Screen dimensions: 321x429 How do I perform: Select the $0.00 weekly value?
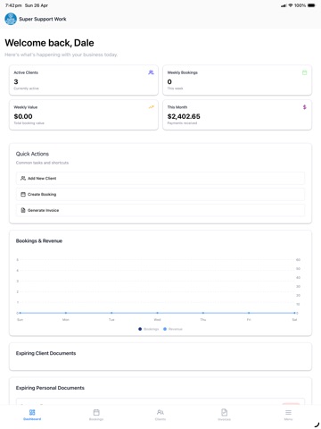[23, 116]
